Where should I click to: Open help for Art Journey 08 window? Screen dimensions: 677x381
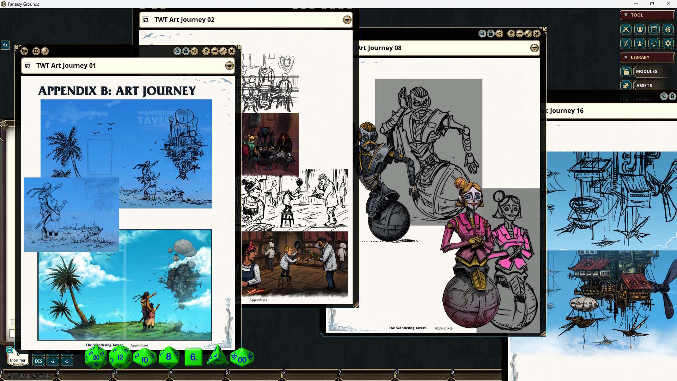(511, 34)
